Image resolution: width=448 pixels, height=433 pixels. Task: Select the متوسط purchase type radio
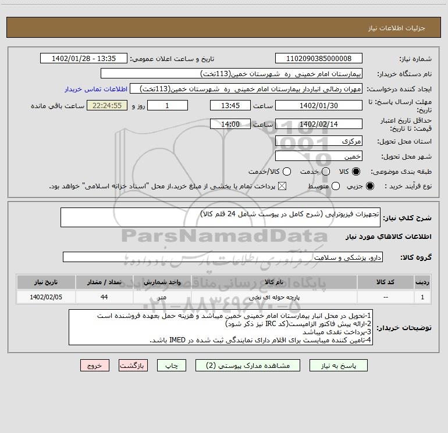tap(336, 186)
